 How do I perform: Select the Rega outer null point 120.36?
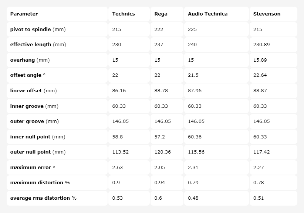tap(162, 152)
